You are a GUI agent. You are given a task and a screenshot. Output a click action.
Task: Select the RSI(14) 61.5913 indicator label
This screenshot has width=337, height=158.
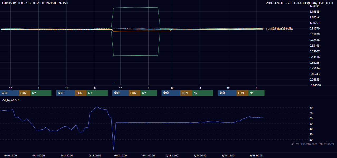[11, 100]
